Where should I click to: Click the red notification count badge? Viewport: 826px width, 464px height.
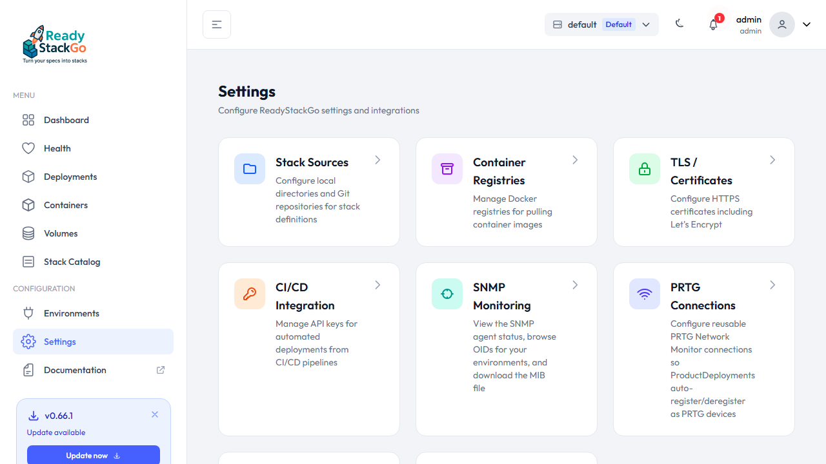point(720,18)
